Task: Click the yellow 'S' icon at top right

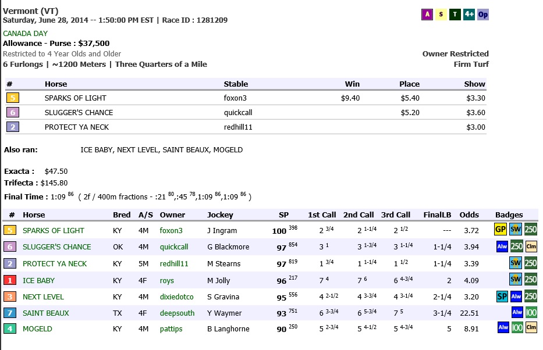Action: click(441, 15)
